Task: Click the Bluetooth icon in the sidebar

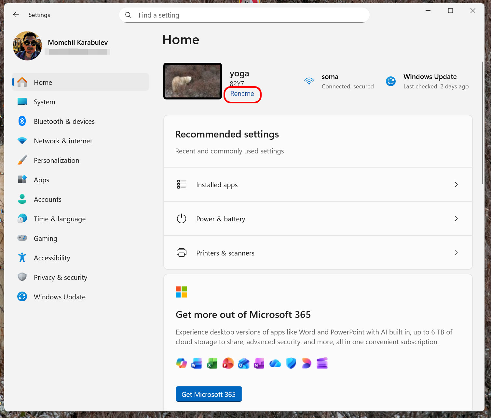Action: coord(22,121)
